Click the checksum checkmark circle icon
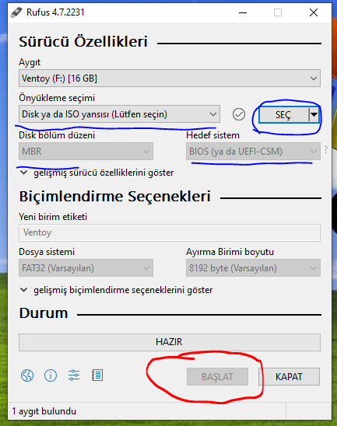337x426 pixels. [239, 114]
